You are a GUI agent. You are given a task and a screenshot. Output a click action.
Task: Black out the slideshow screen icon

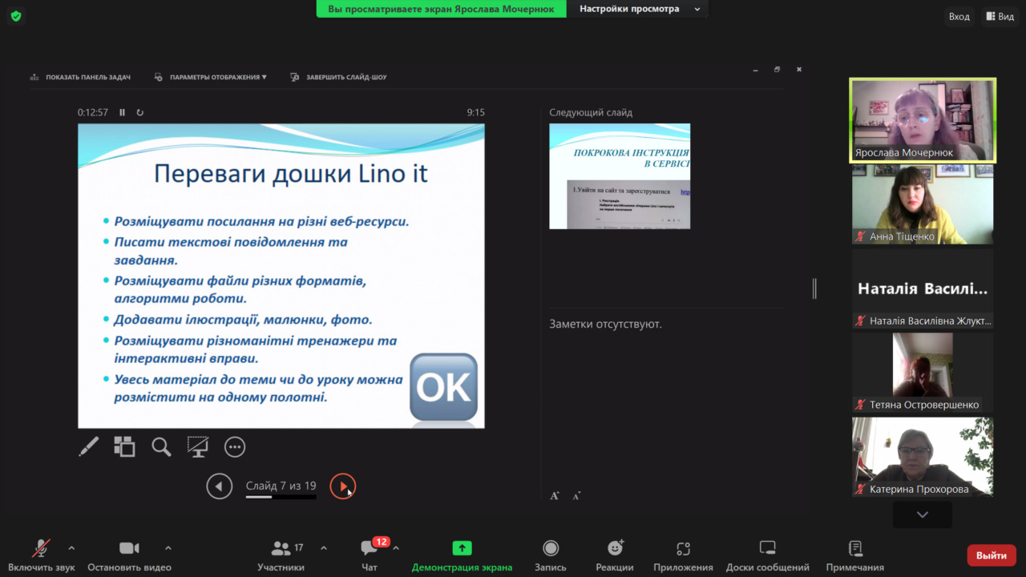point(198,446)
